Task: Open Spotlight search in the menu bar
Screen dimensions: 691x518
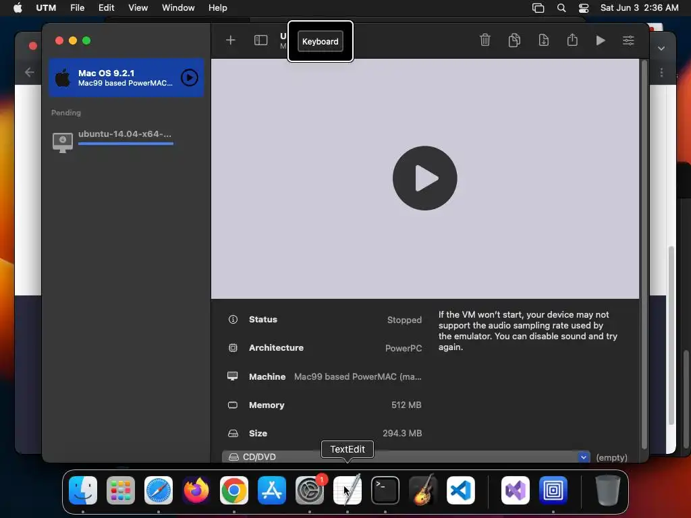Action: pyautogui.click(x=561, y=8)
